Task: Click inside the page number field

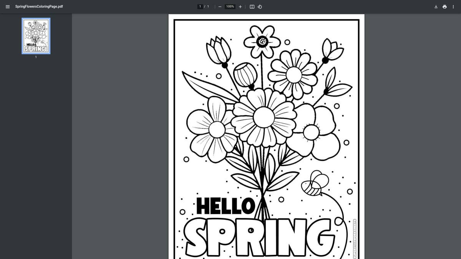Action: (200, 6)
